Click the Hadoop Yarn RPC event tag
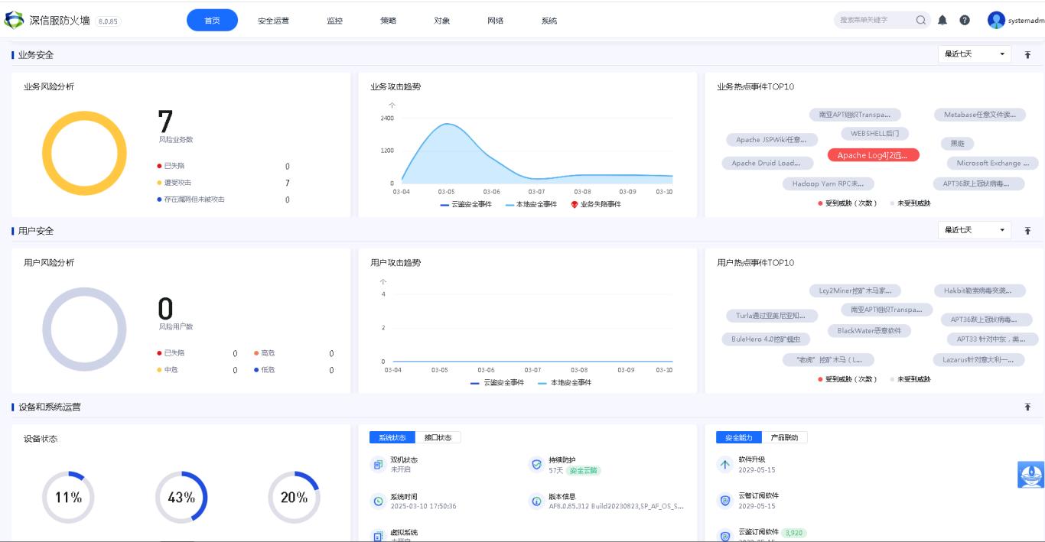The width and height of the screenshot is (1045, 542). tap(828, 183)
